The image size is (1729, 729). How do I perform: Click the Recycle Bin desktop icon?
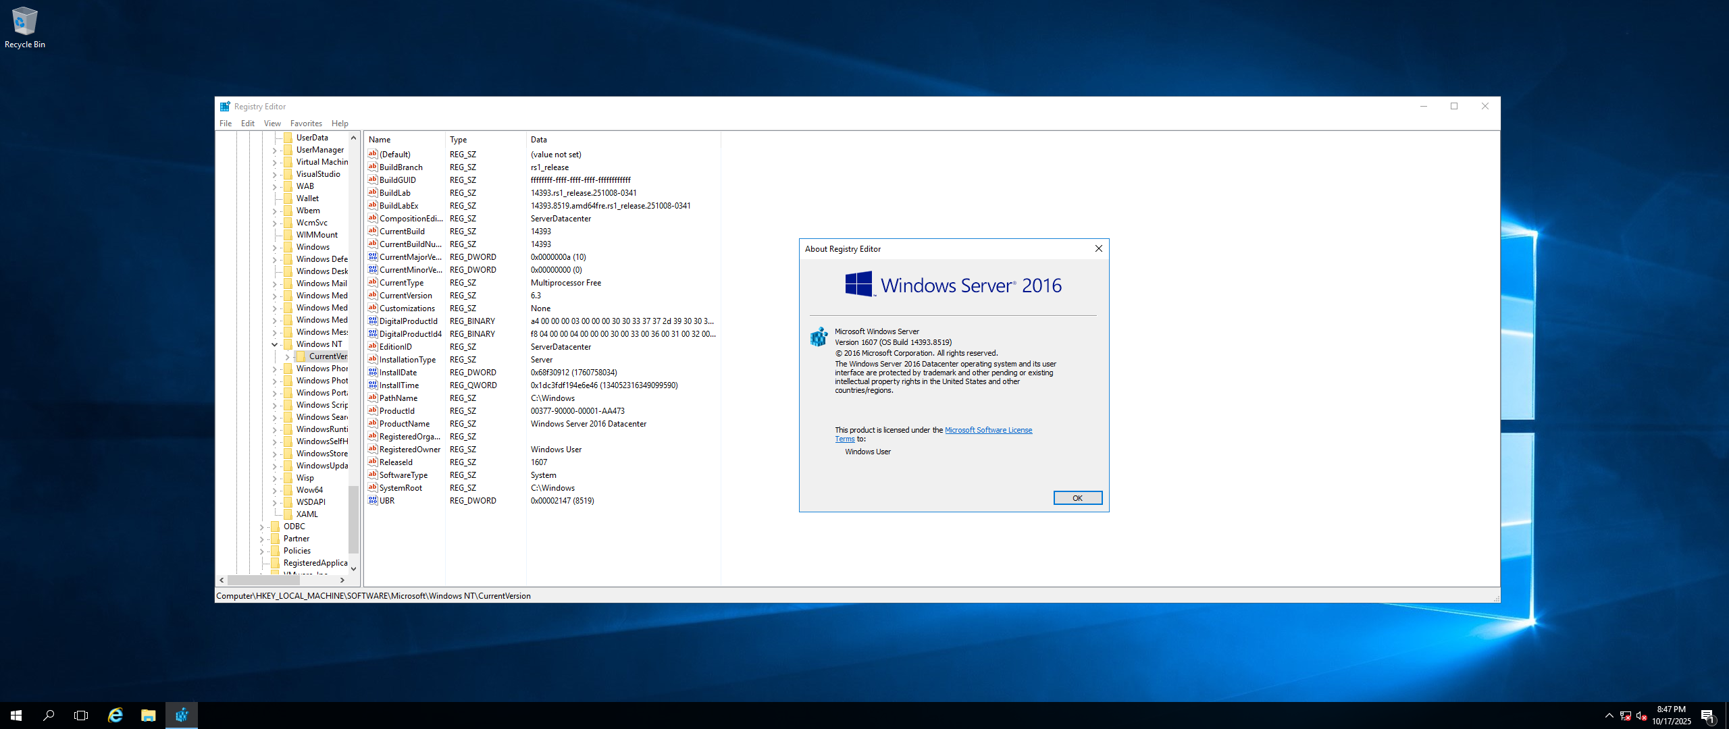(x=25, y=22)
